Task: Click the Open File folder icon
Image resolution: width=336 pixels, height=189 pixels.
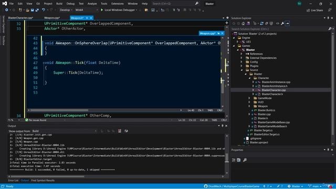Action: coord(27,10)
